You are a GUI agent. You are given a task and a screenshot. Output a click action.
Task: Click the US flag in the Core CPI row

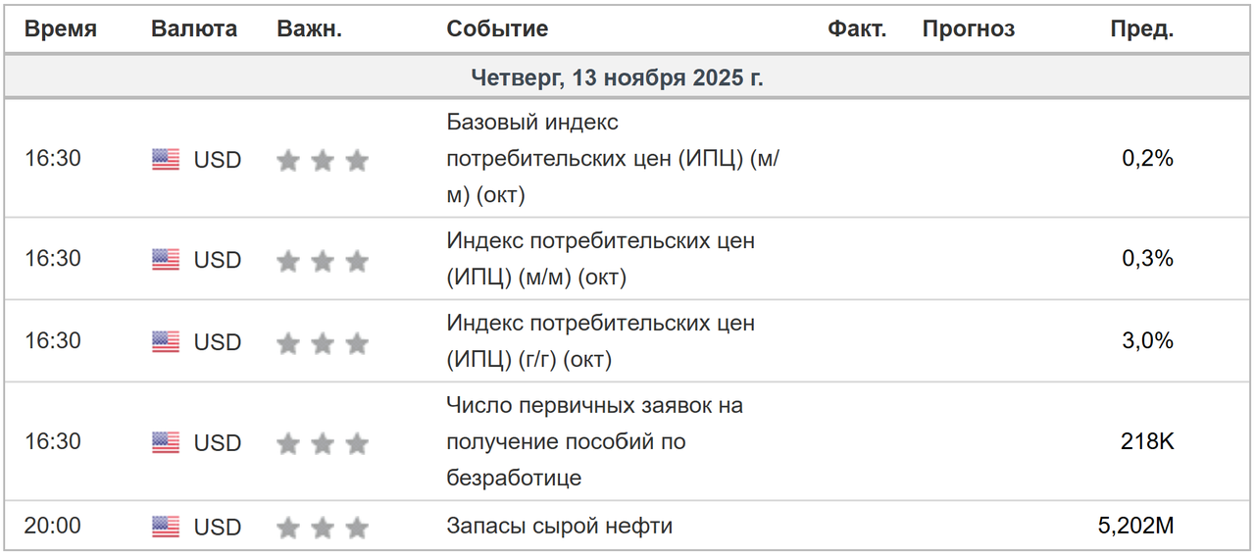[166, 160]
